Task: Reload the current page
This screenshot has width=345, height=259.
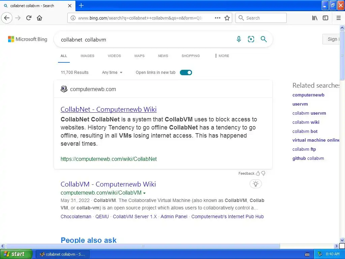Action: [29, 18]
